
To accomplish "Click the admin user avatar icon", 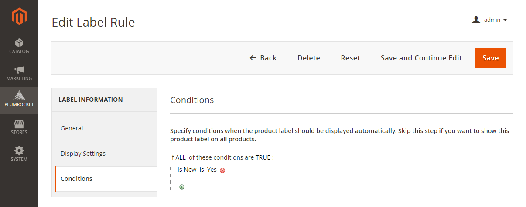I will pyautogui.click(x=476, y=20).
